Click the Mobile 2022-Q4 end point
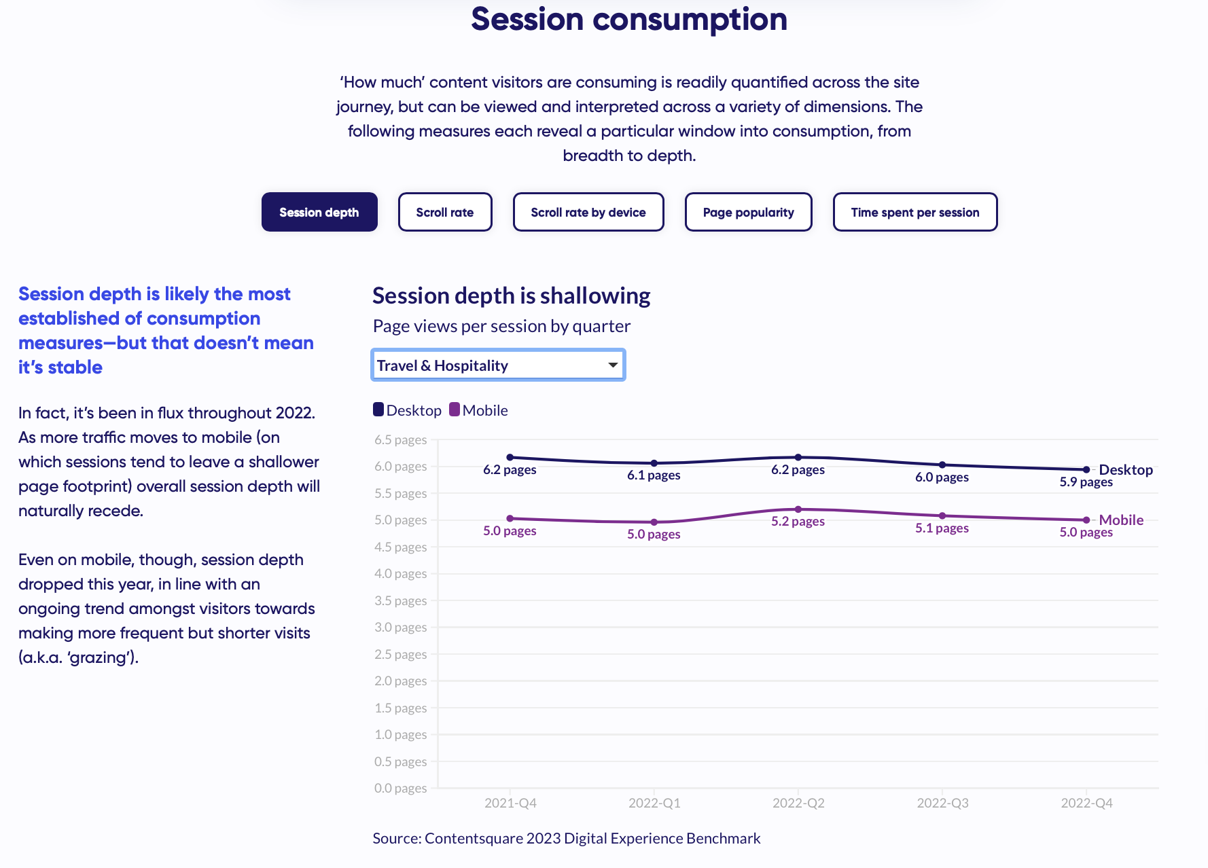 click(1086, 520)
